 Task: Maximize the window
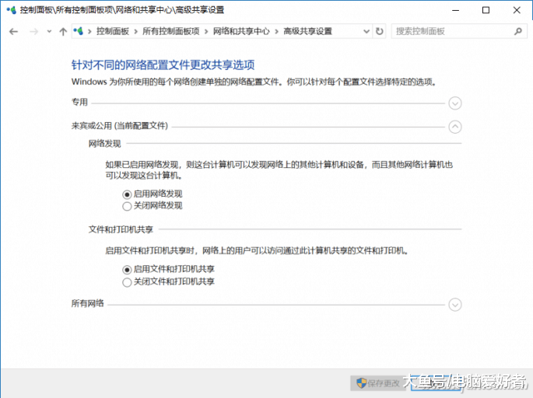pyautogui.click(x=486, y=10)
